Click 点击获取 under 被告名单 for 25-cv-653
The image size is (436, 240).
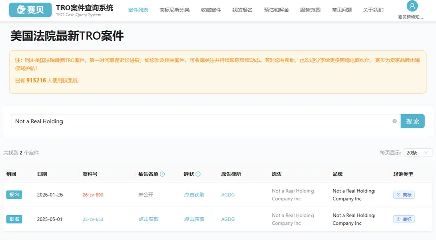click(x=148, y=219)
